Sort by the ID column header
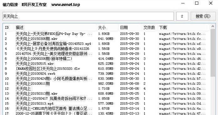Image resolution: width=218 pixels, height=115 pixels. [8, 27]
